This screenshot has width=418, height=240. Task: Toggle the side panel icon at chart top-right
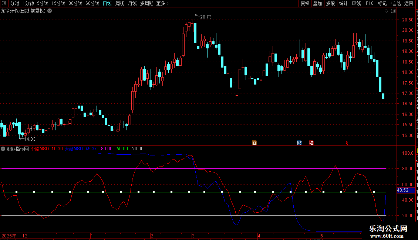(393, 11)
